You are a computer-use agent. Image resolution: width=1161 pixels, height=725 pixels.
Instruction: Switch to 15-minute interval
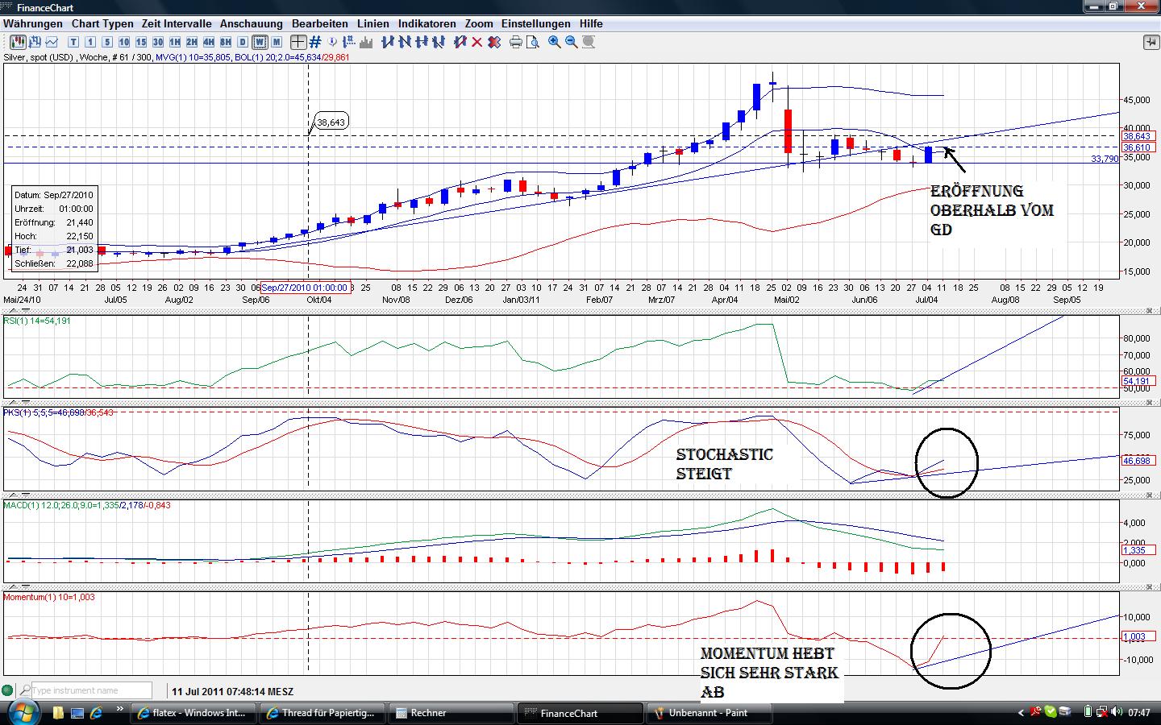[141, 42]
